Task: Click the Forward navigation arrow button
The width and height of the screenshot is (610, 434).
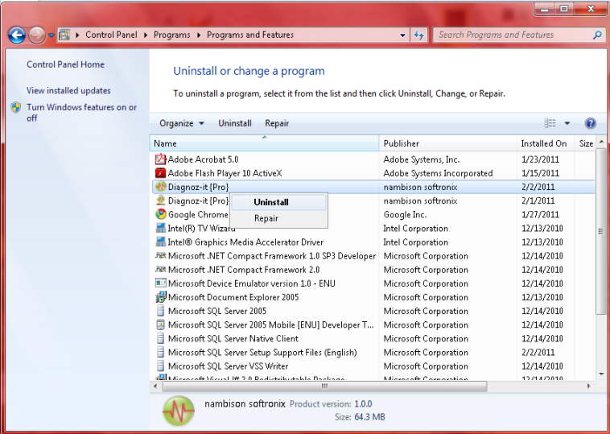Action: pos(37,35)
